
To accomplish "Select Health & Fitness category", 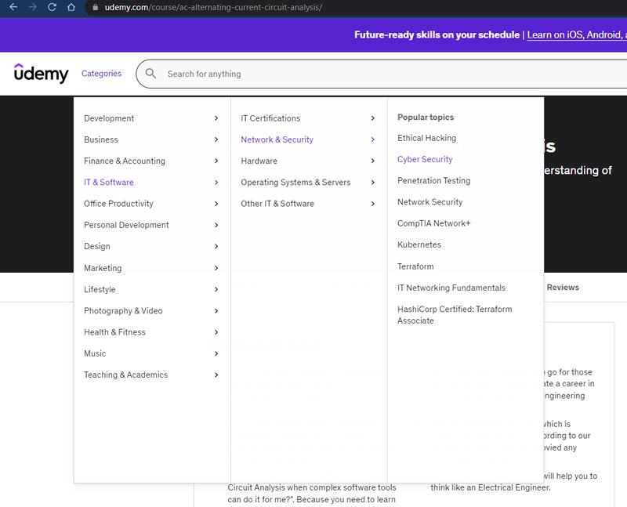I will pos(114,332).
